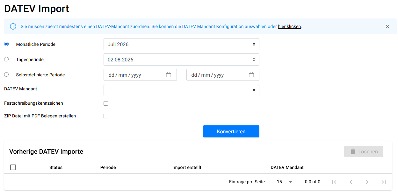This screenshot has width=398, height=196.
Task: Select the Monatliche Periode radio button
Action: pyautogui.click(x=6, y=44)
